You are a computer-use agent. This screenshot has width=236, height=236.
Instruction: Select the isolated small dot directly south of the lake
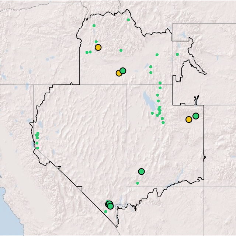tap(152, 113)
